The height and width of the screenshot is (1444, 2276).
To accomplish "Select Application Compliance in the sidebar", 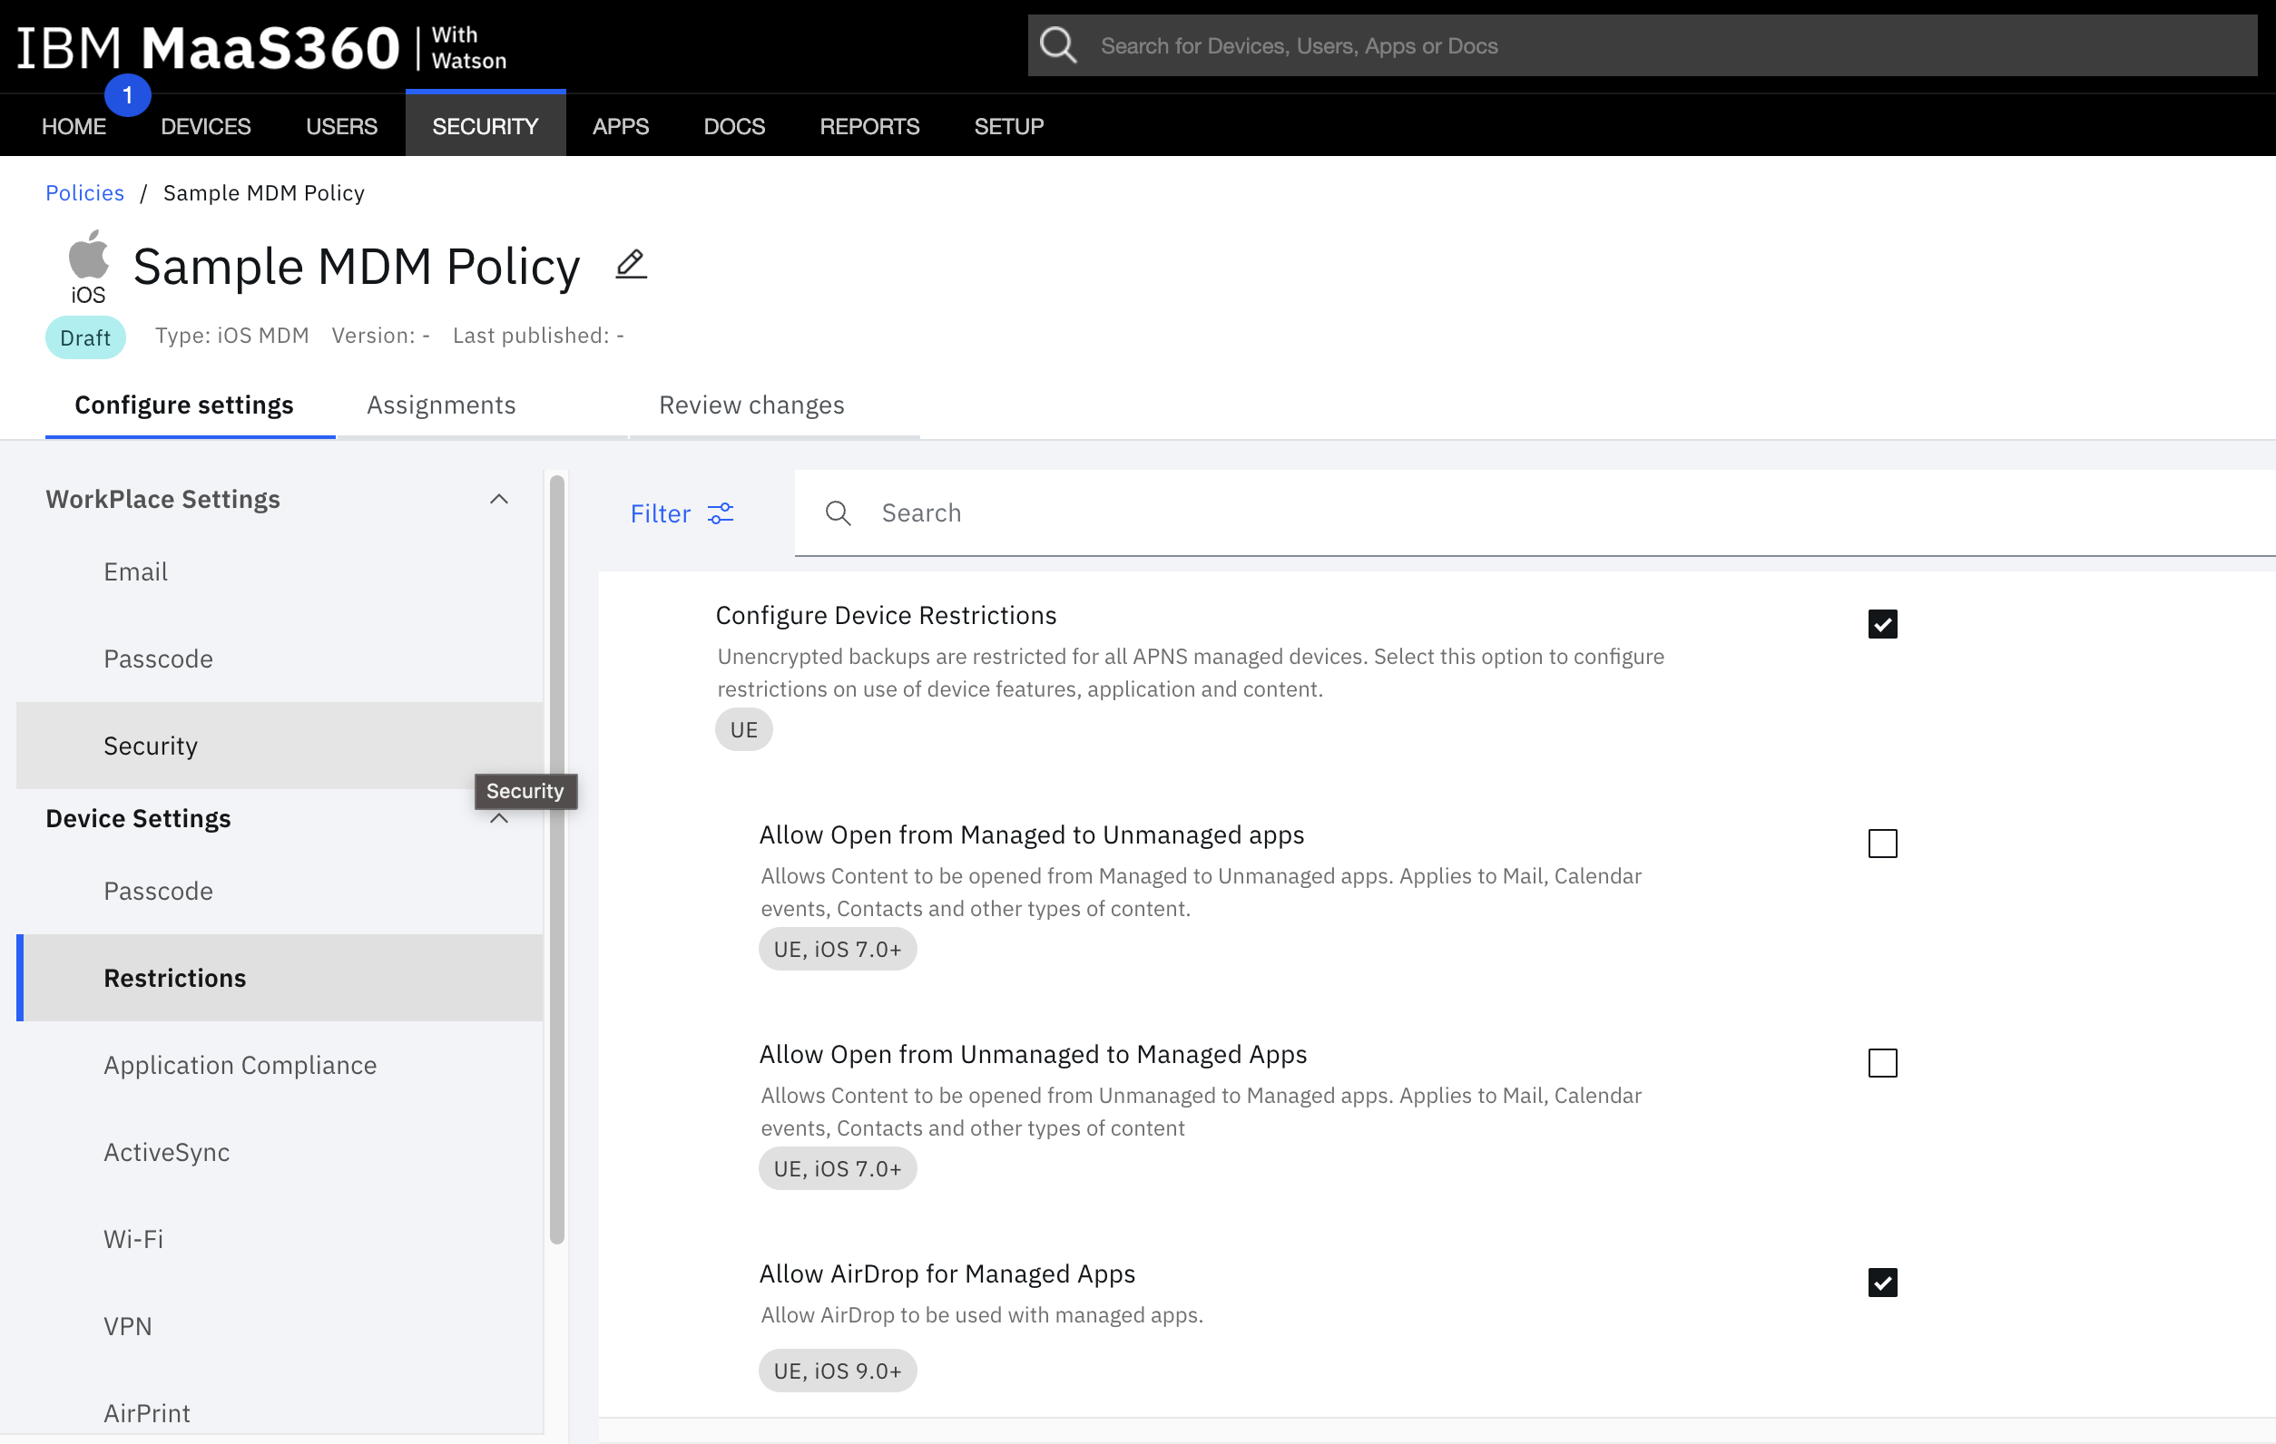I will click(x=240, y=1064).
